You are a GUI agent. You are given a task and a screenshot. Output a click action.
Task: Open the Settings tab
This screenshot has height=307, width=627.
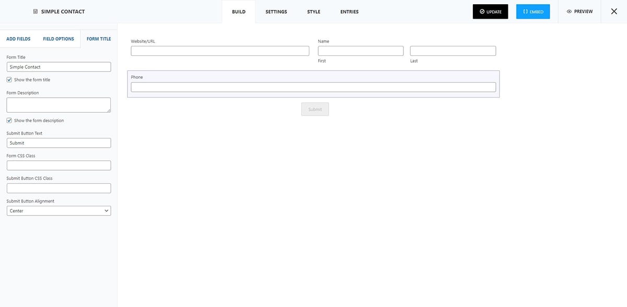276,11
